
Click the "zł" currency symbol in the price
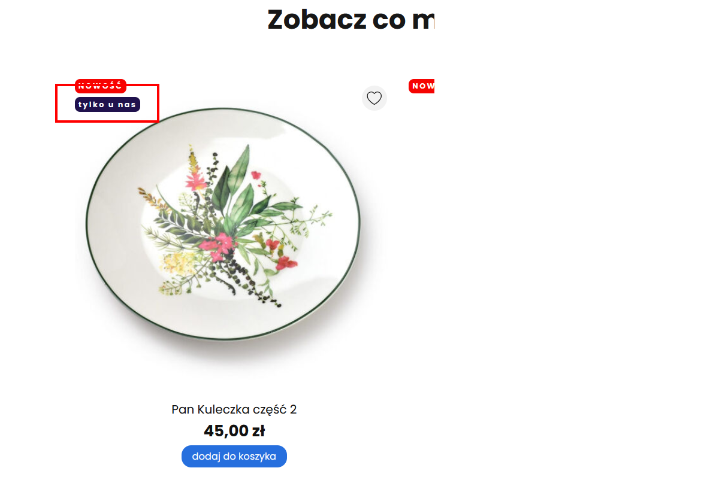point(258,431)
